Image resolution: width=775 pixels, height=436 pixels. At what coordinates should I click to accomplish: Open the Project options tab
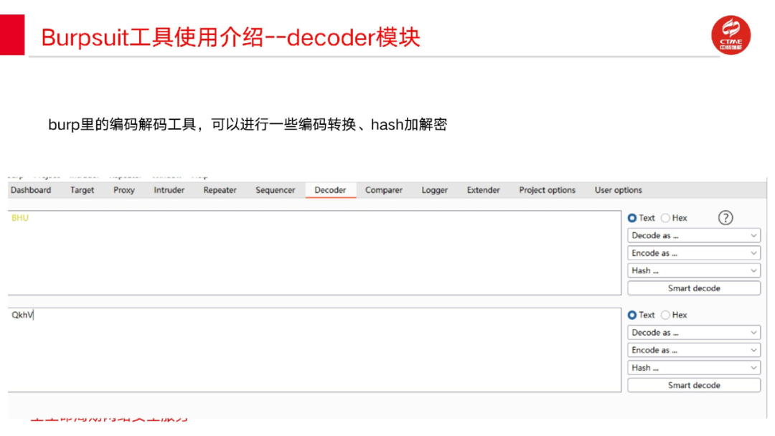(x=547, y=190)
